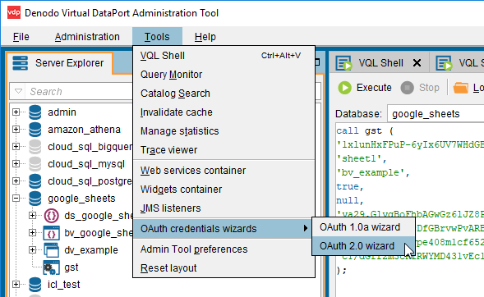Expand the amazon_athena database node

coord(16,130)
